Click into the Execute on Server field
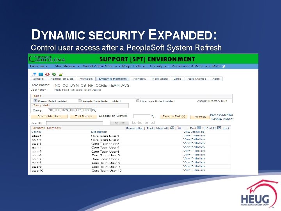Image resolution: width=281 pixels, height=211 pixels. tap(142, 116)
